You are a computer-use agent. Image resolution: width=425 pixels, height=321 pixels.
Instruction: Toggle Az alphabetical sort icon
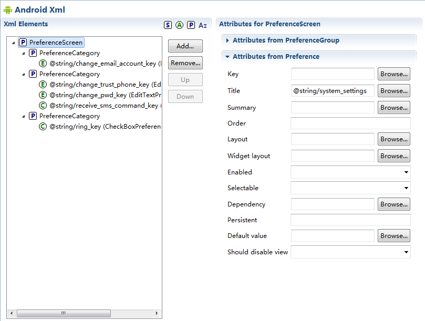(x=203, y=25)
